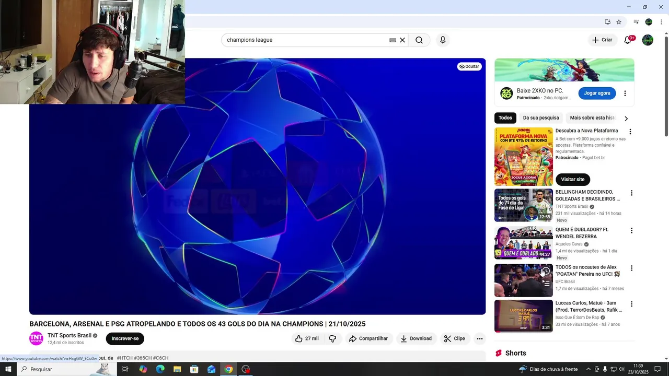Open Windows notification center

658,369
